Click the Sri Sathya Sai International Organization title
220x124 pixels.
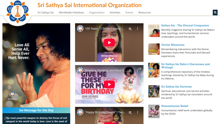89,5
